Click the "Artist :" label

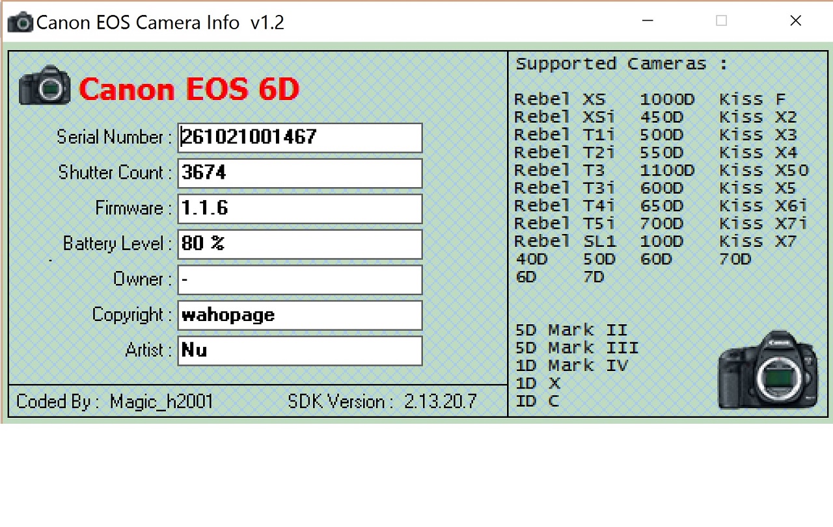point(148,350)
